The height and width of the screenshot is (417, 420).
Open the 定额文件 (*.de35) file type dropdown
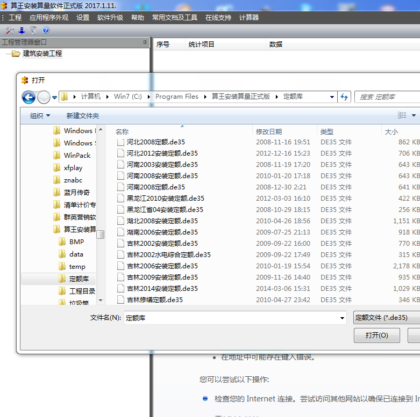pos(387,318)
